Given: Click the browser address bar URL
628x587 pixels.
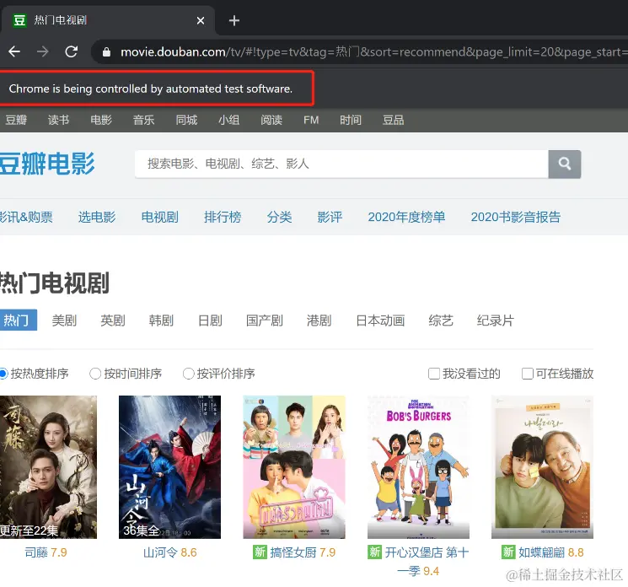Looking at the screenshot, I should click(x=373, y=51).
